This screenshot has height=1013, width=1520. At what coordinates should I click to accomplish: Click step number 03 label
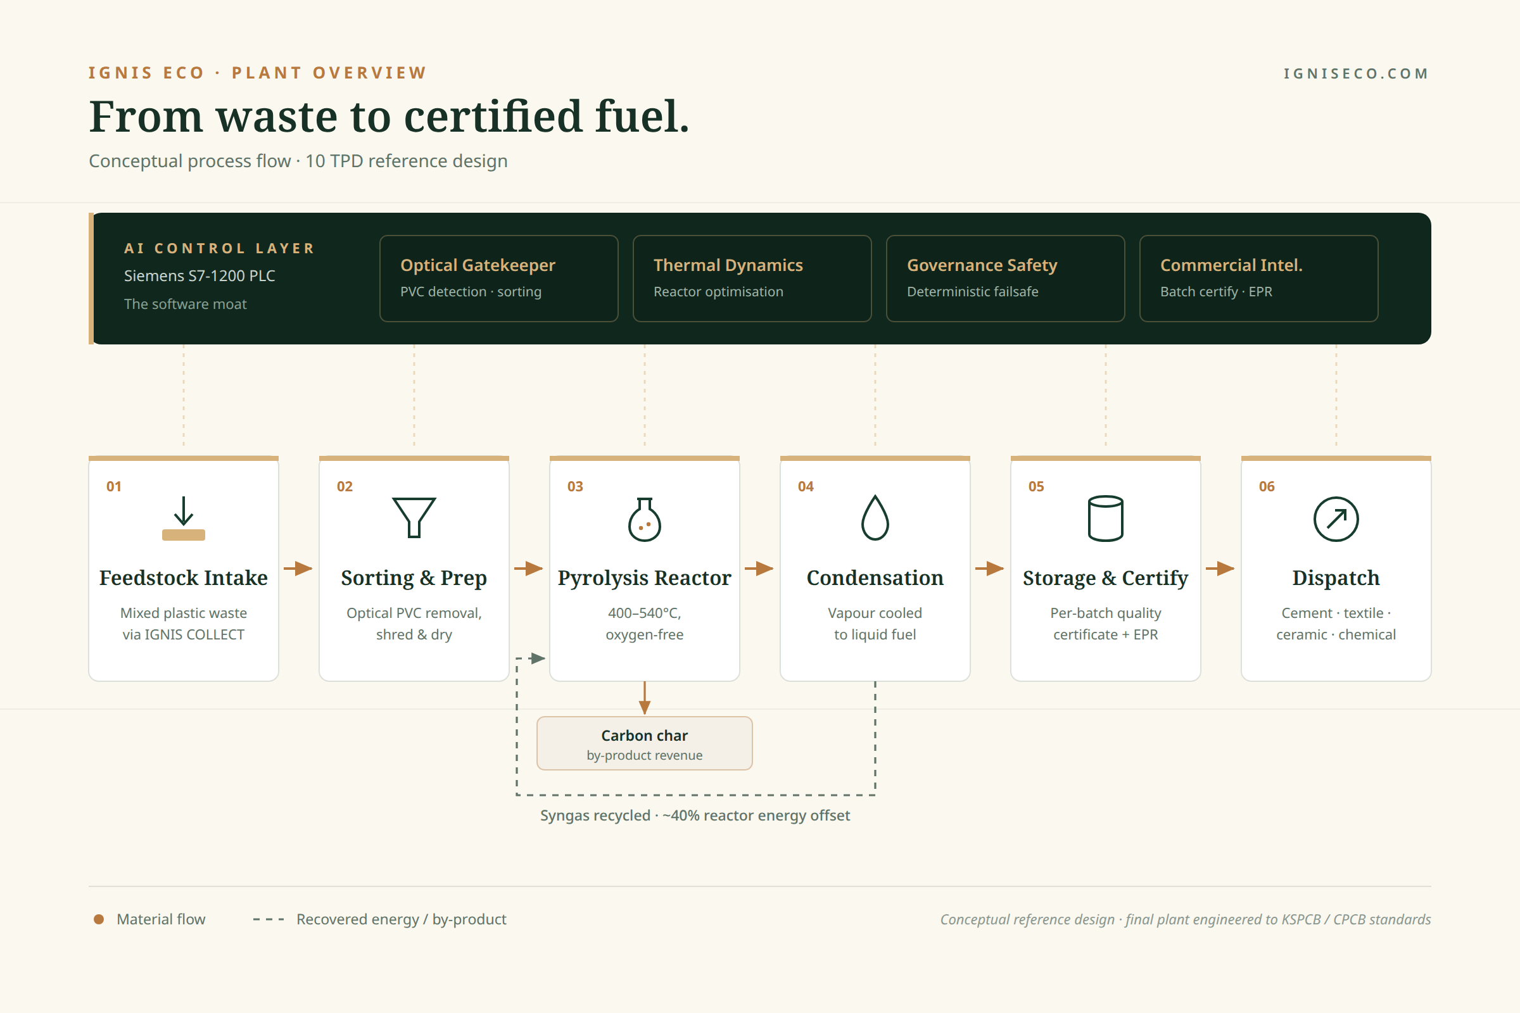coord(575,486)
